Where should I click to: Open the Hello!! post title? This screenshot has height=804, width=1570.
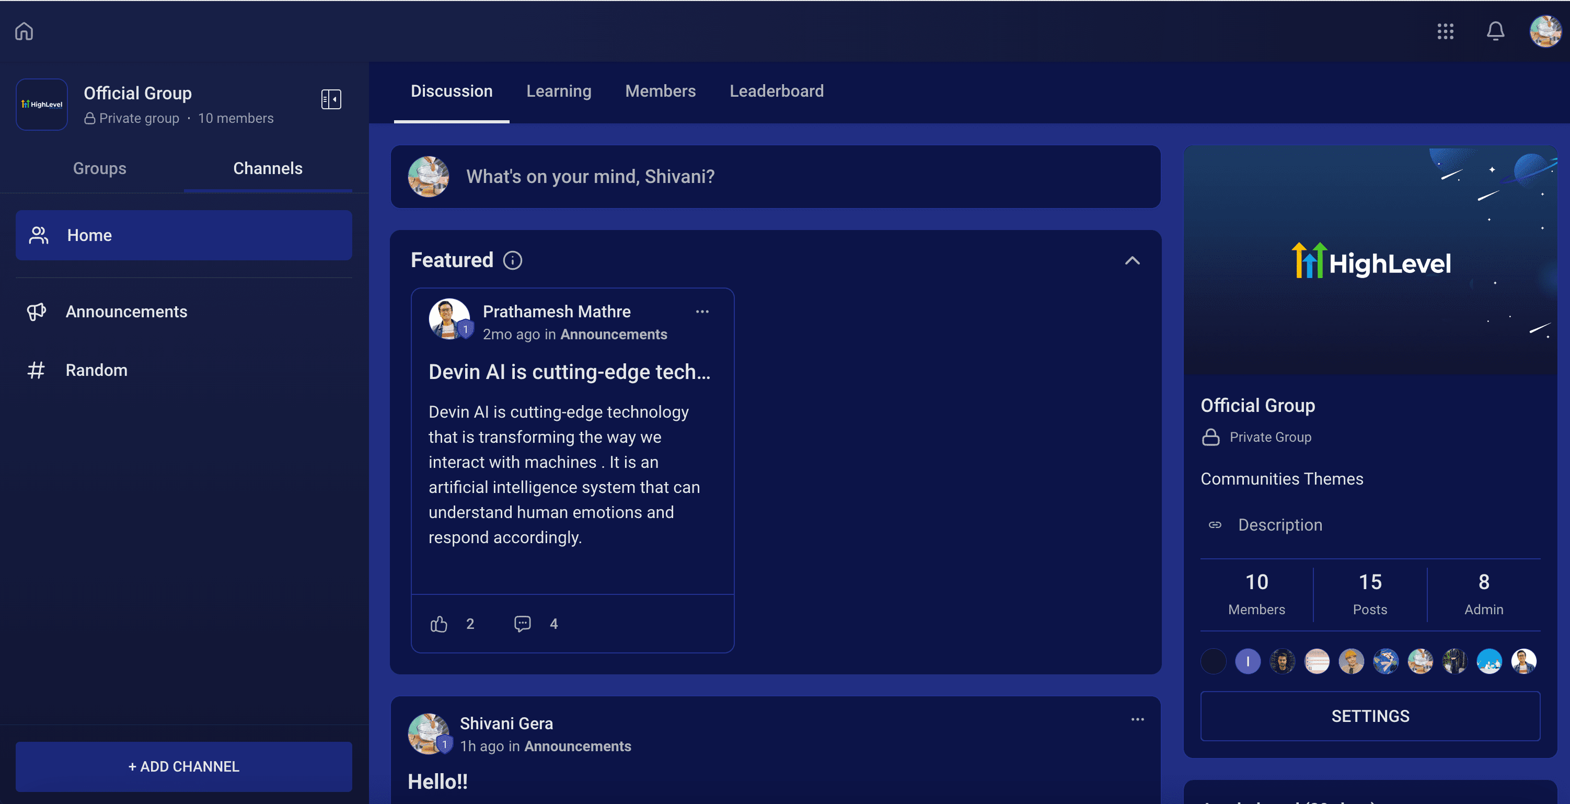437,782
